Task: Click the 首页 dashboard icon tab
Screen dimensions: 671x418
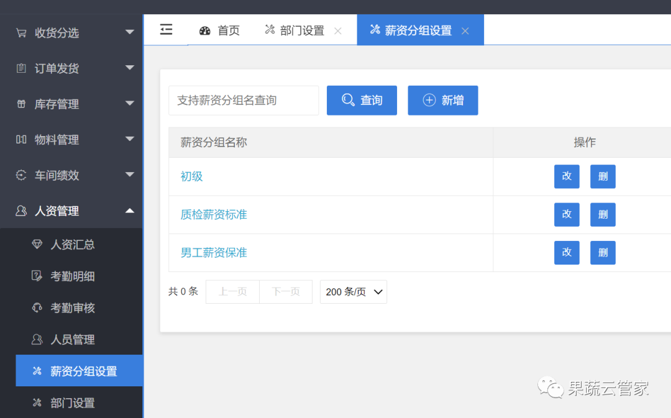Action: 220,30
